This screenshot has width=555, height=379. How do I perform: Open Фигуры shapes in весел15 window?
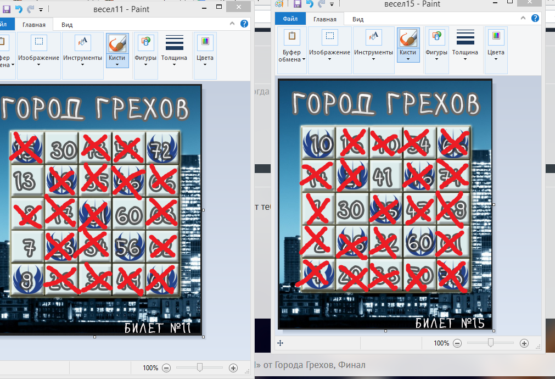tap(436, 44)
